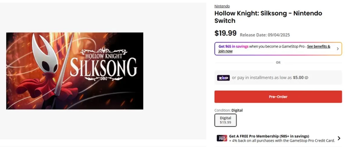
Task: Click the "OR" divider text
Action: coord(278,62)
